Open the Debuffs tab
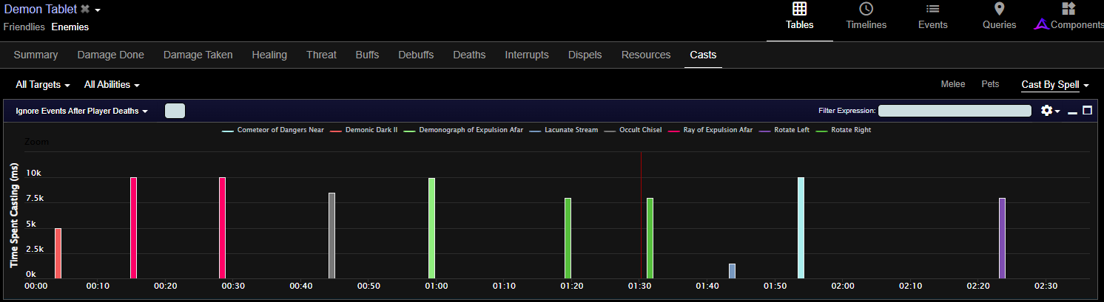This screenshot has width=1104, height=302. pyautogui.click(x=416, y=55)
